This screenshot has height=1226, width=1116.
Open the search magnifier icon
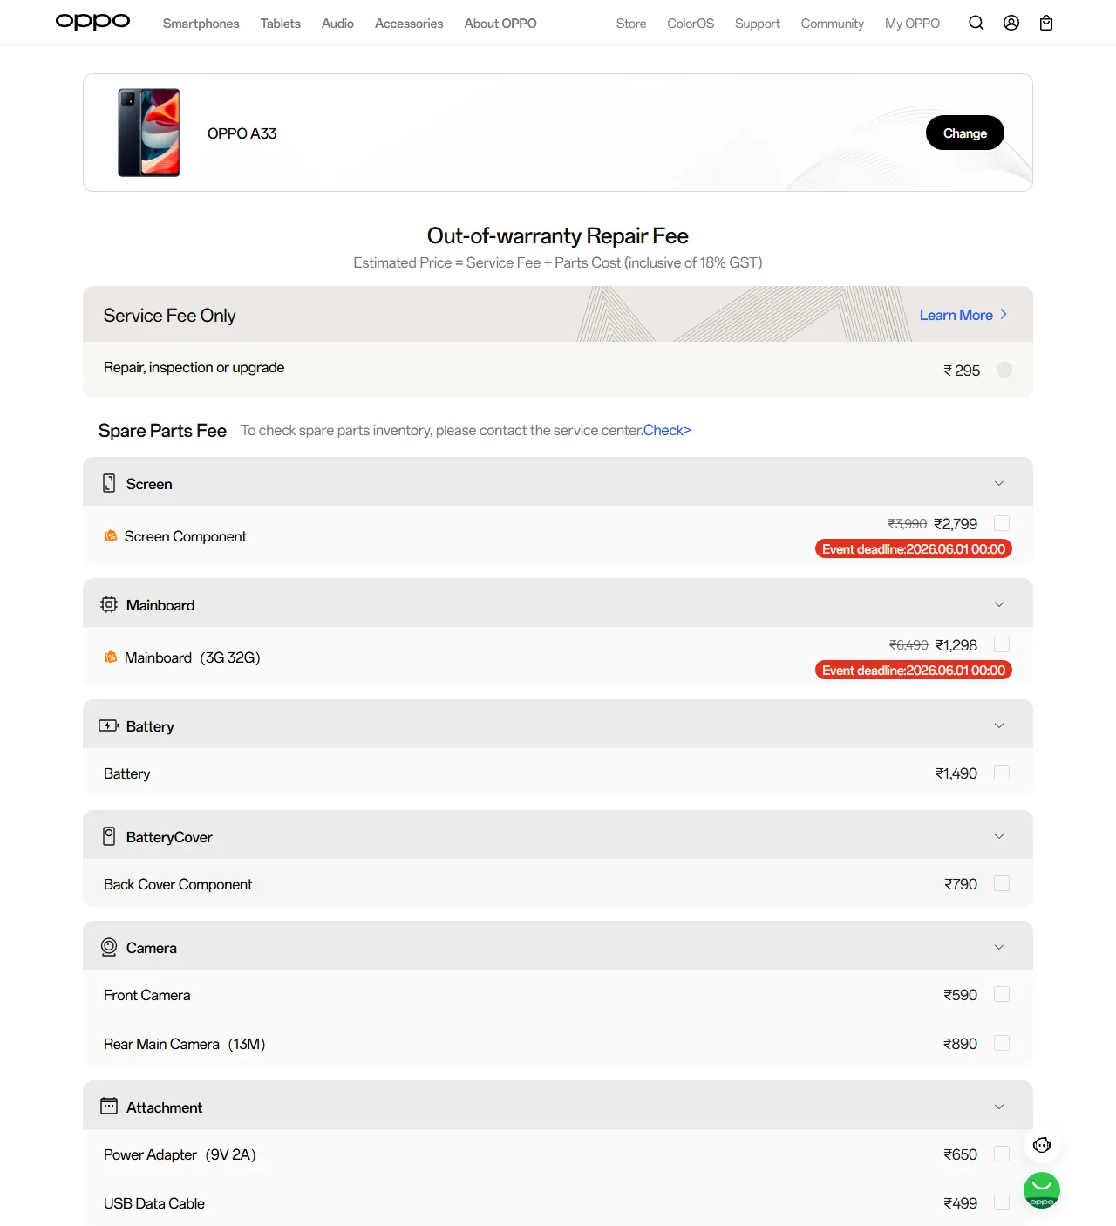(976, 23)
